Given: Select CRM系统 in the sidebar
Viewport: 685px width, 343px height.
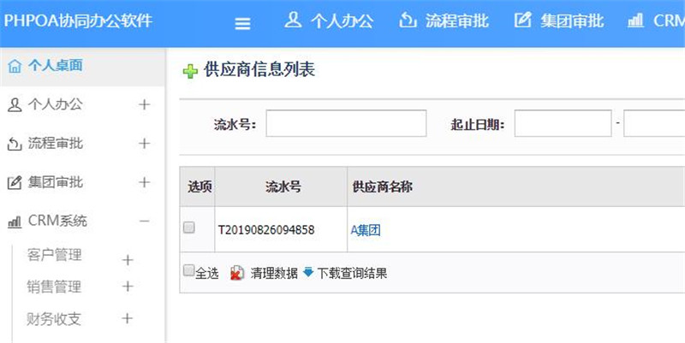Looking at the screenshot, I should point(57,221).
